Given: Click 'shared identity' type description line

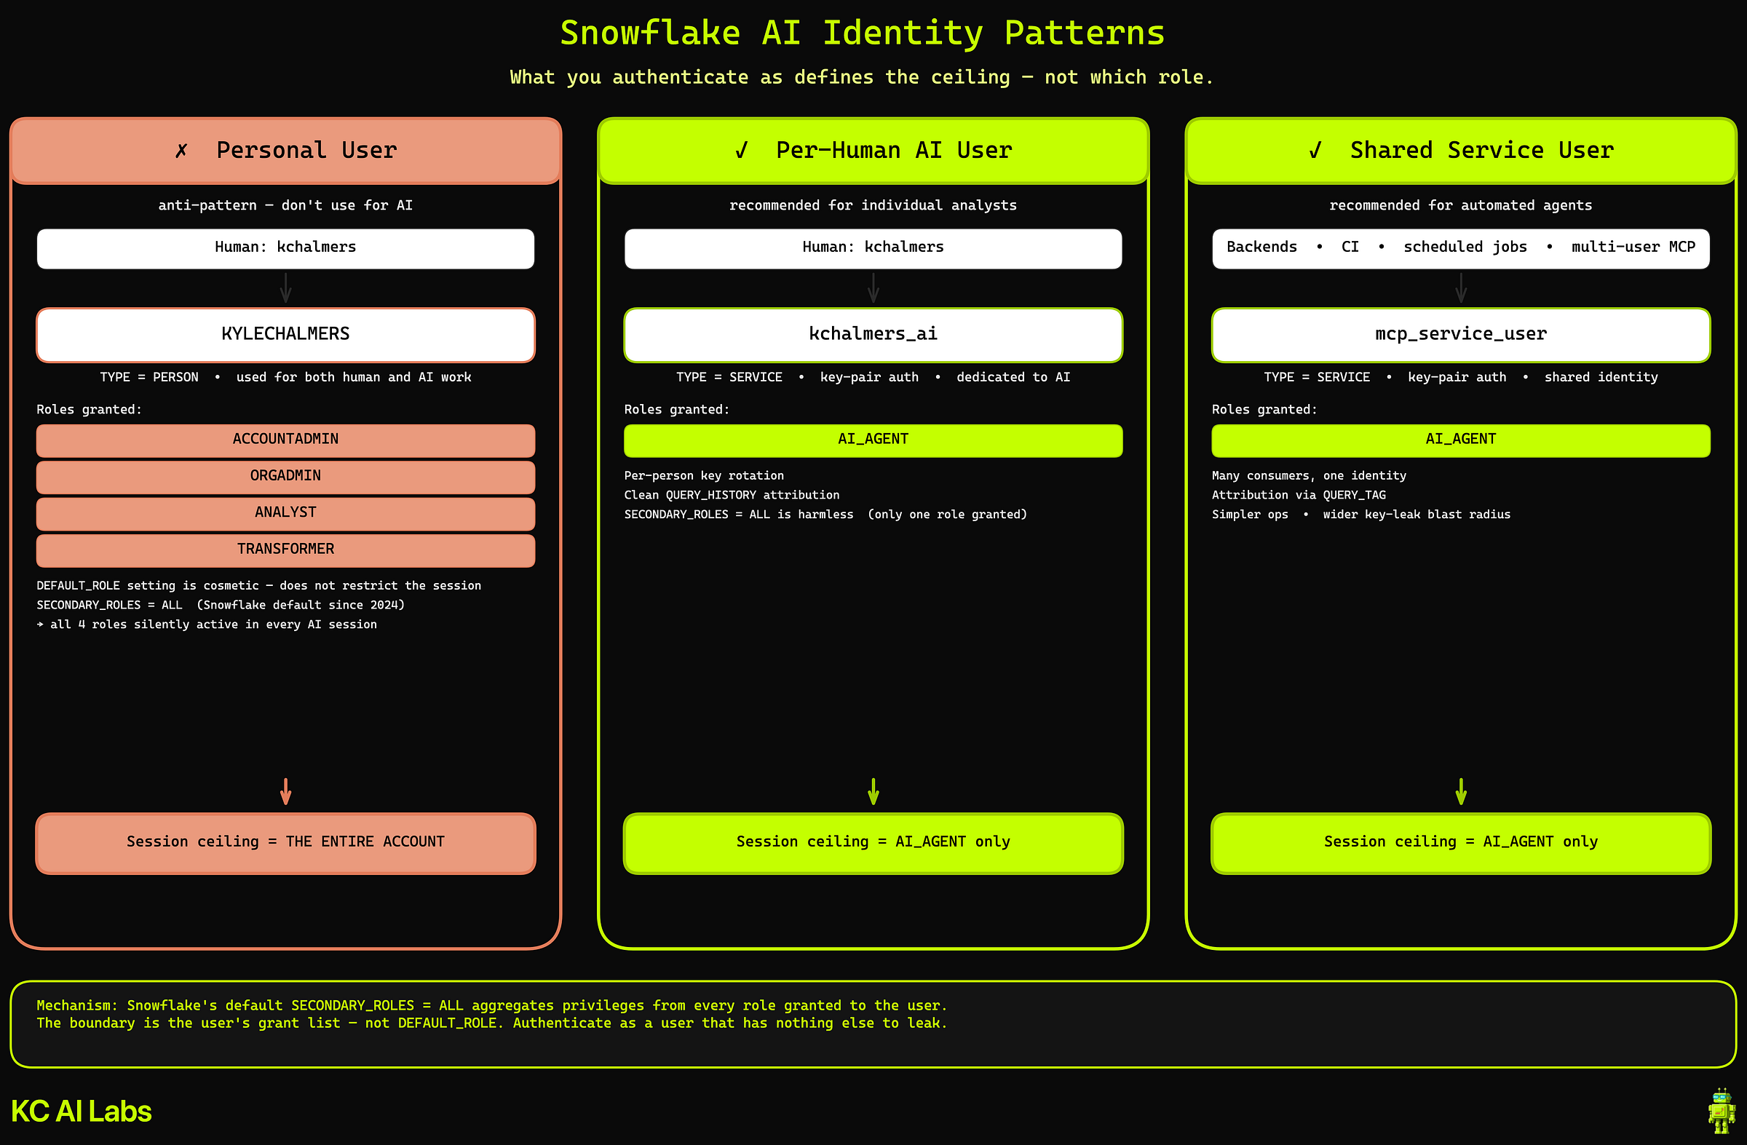Looking at the screenshot, I should [1461, 377].
